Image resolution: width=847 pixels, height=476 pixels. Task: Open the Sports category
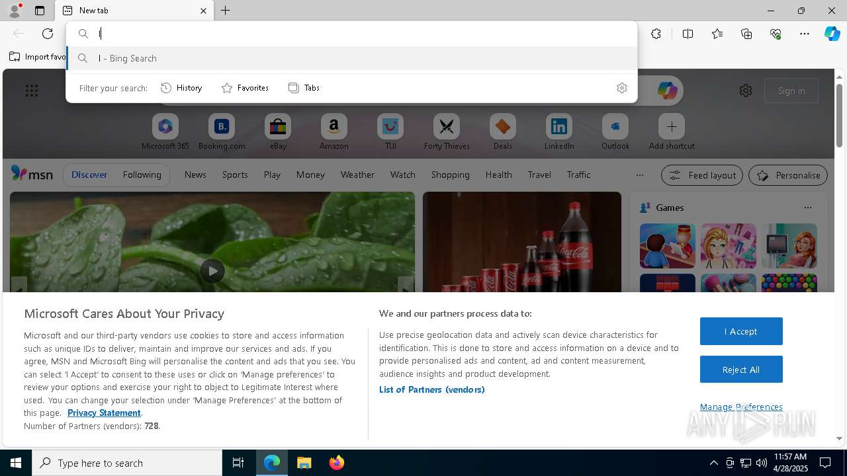(235, 175)
